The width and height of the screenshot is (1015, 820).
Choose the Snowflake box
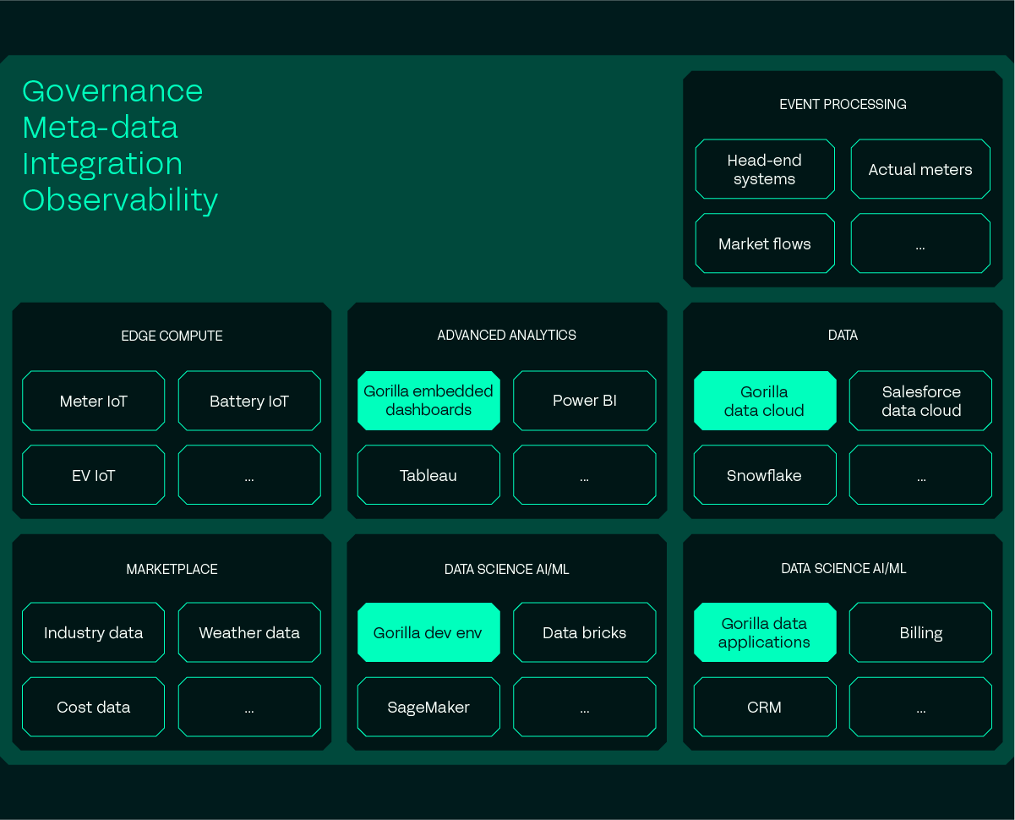tap(765, 475)
